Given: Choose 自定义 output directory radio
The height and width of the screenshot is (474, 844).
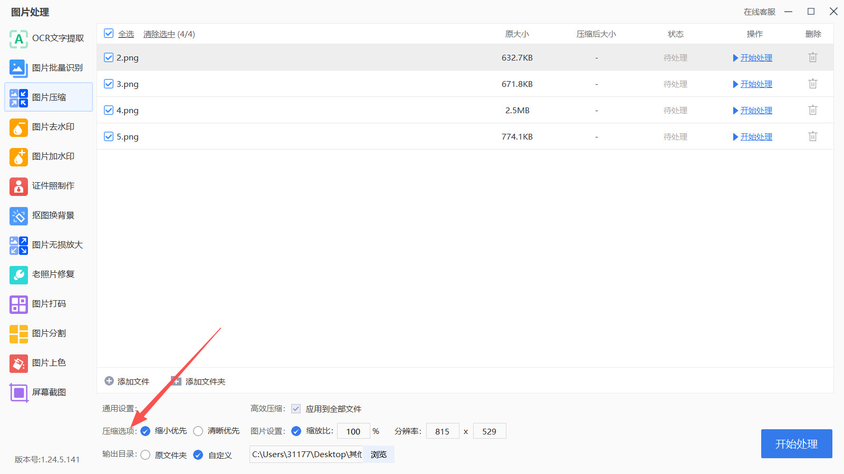Looking at the screenshot, I should (x=198, y=455).
